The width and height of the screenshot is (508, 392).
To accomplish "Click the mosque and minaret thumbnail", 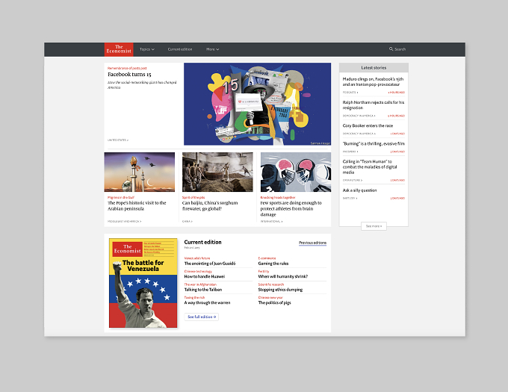I will [139, 172].
